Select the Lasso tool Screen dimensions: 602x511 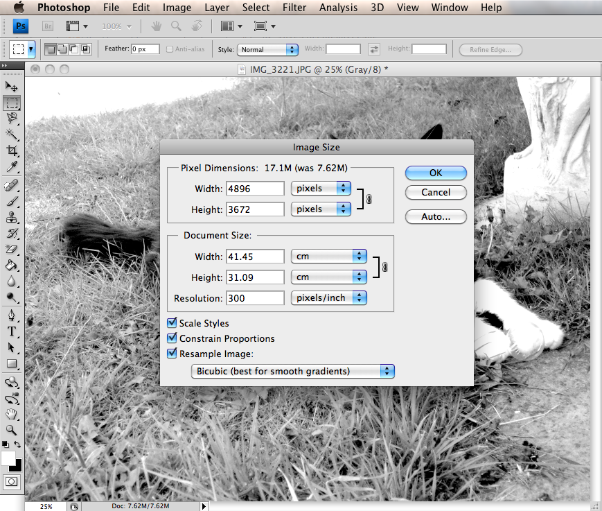click(12, 119)
